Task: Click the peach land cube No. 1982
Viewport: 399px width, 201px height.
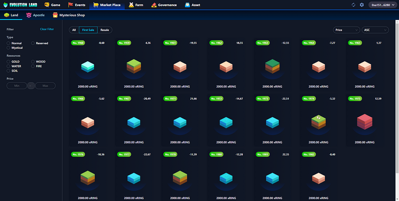Action: pos(318,178)
